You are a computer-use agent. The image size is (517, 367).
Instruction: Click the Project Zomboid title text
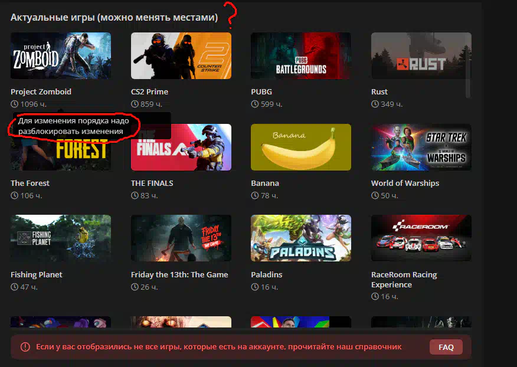(x=41, y=91)
